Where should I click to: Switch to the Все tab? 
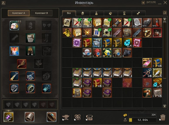point(69,13)
